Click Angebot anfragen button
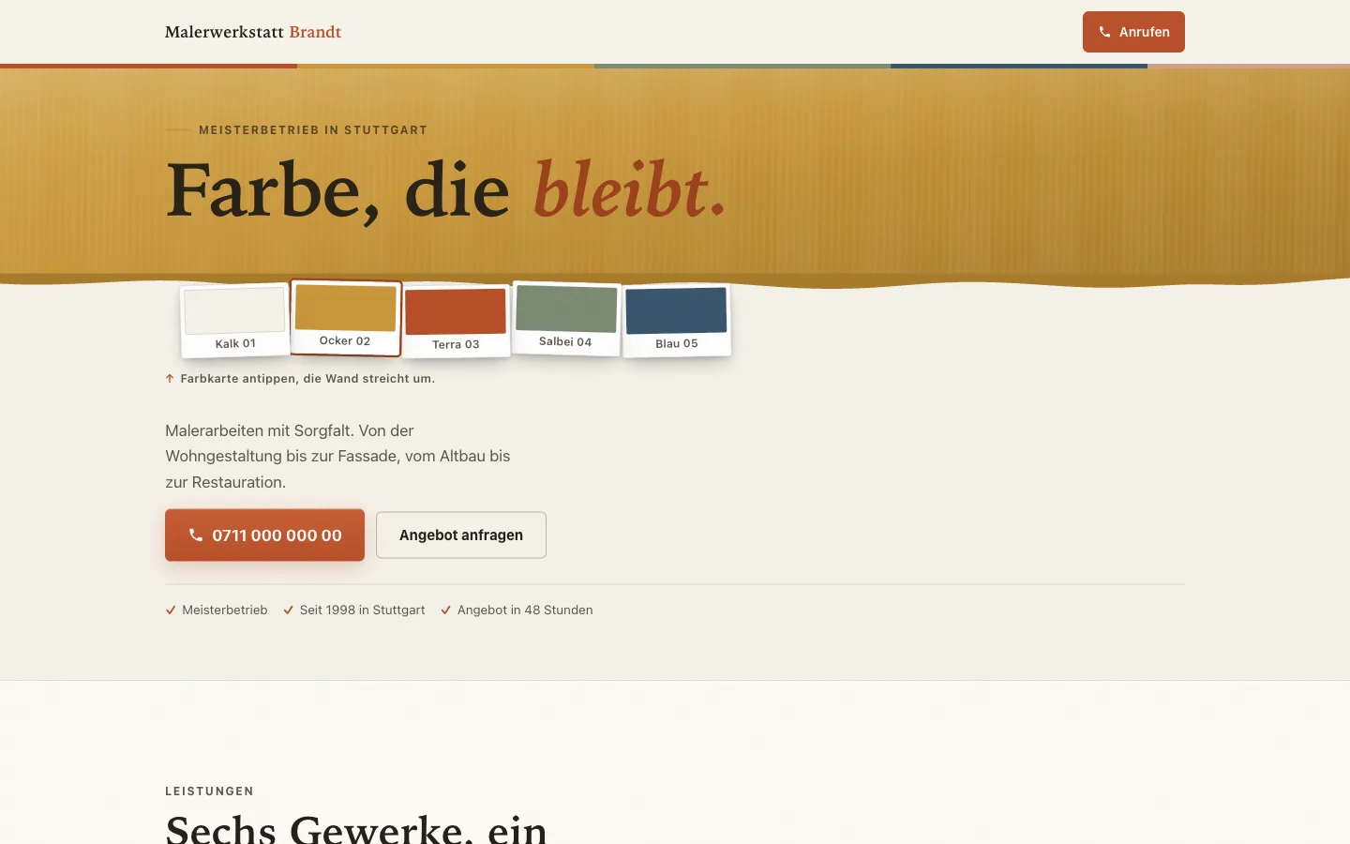The image size is (1350, 844). [461, 535]
